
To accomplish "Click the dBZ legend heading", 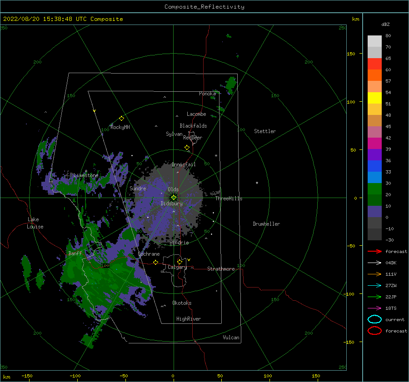I will pos(385,24).
